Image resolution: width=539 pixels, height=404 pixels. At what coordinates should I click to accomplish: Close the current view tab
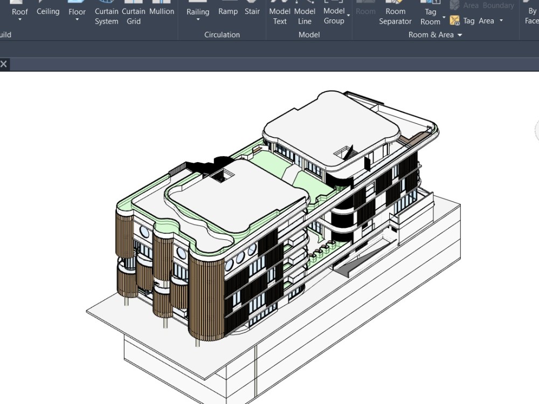3,64
